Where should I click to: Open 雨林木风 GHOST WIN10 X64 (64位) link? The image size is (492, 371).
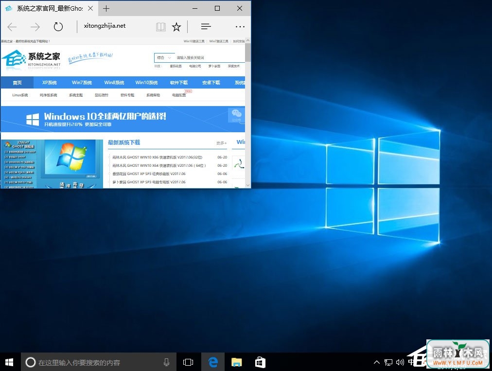[x=159, y=165]
